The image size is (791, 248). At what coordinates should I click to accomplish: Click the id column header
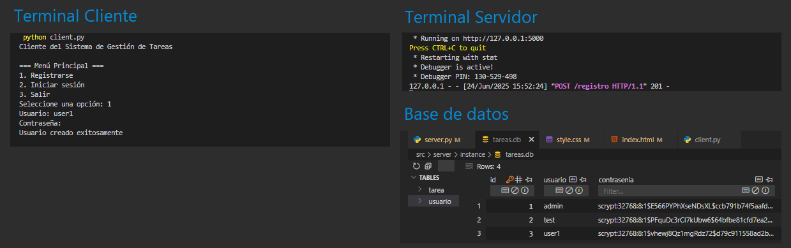493,180
